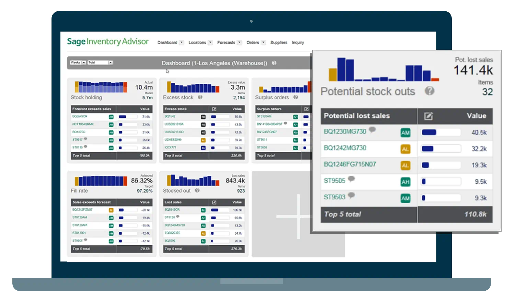The image size is (515, 302).
Task: Click edit icon in Surplus orders table header
Action: tap(306, 109)
